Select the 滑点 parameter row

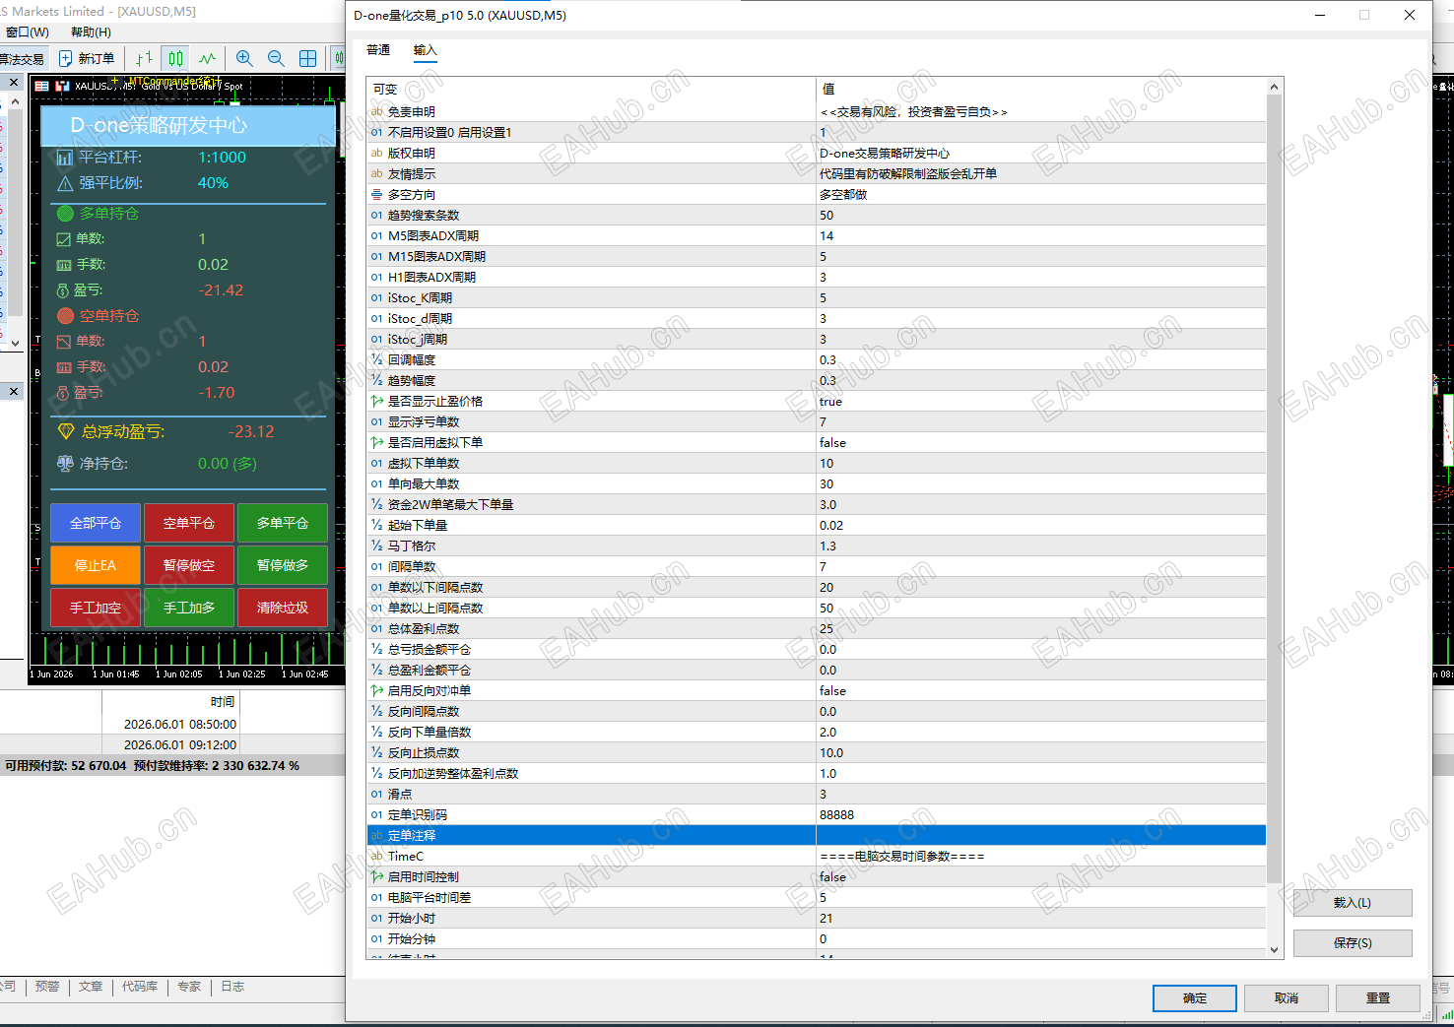[816, 795]
